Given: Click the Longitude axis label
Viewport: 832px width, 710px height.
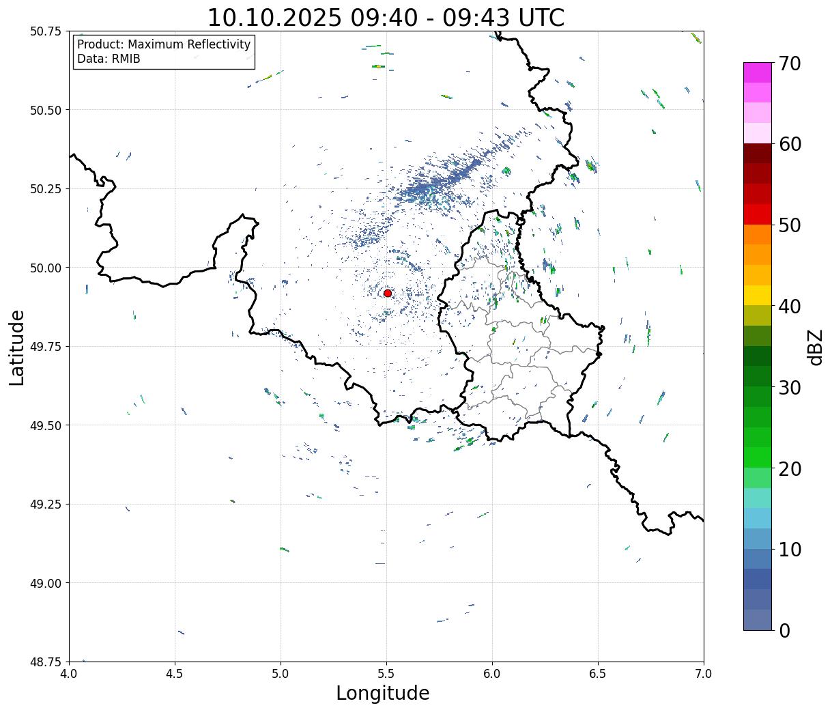Looking at the screenshot, I should tap(383, 693).
